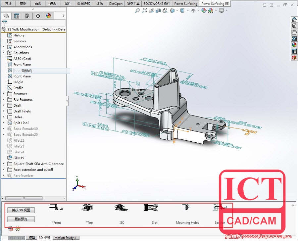Switch to the FeatureManager design tree tab
The image size is (298, 241).
click(x=6, y=16)
